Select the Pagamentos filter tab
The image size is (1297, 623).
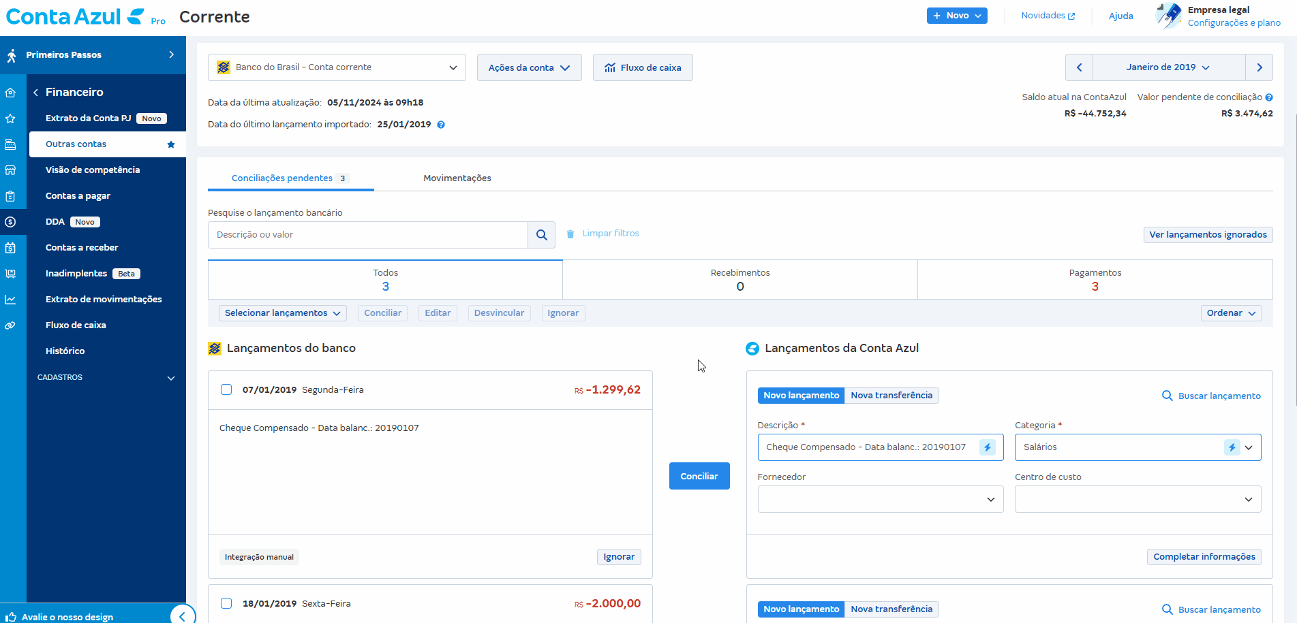point(1095,279)
